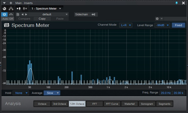This screenshot has height=113, width=188.
Task: Open the Channel Mode L+R dropdown
Action: [x=126, y=25]
